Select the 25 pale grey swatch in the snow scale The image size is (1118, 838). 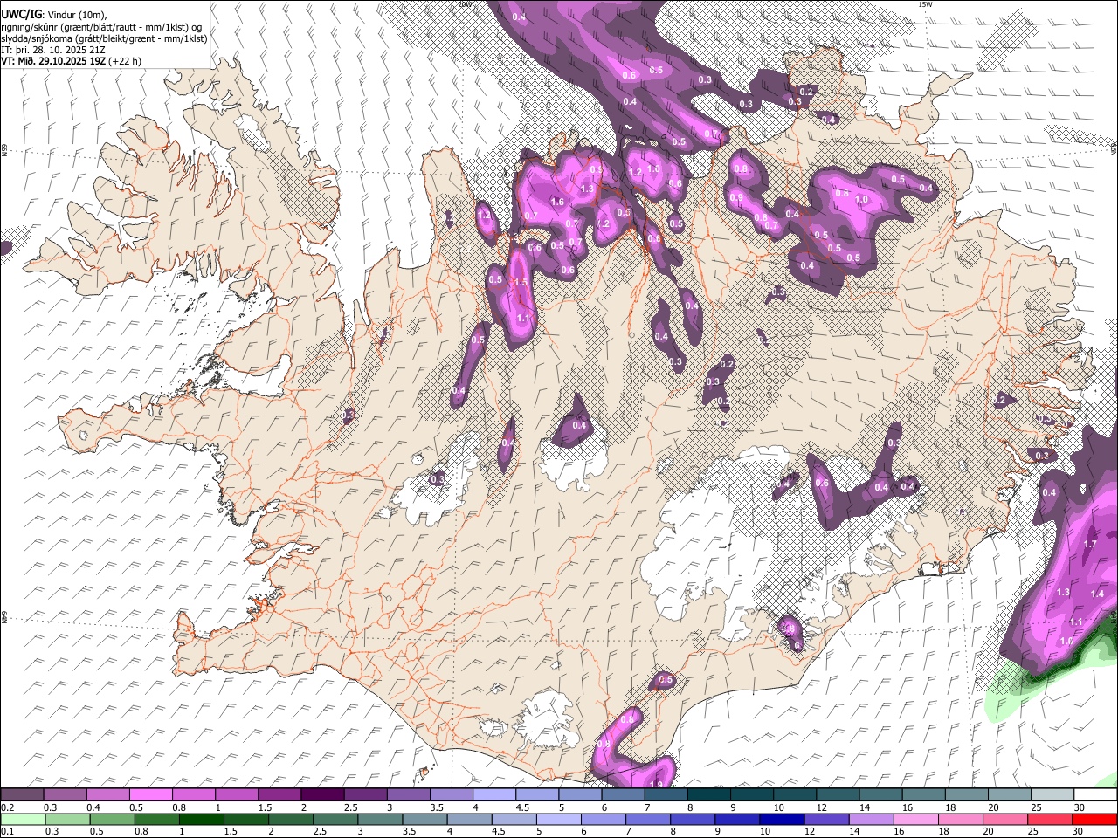point(1052,795)
